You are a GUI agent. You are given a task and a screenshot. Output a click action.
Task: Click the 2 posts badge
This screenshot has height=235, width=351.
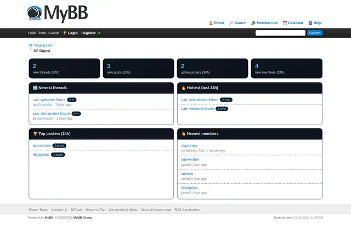(59, 146)
